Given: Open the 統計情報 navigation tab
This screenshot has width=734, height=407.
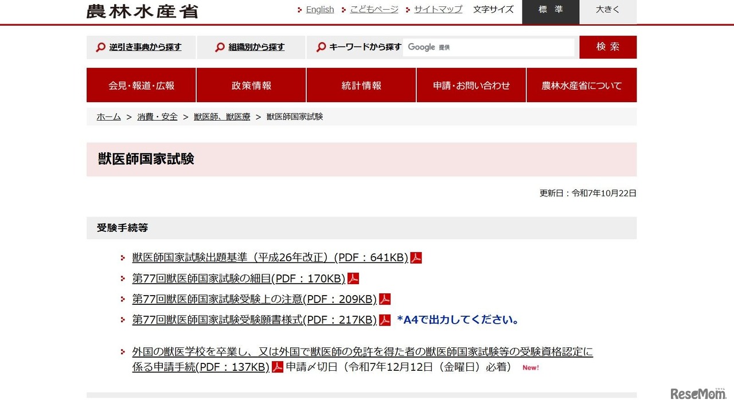Looking at the screenshot, I should pos(361,85).
